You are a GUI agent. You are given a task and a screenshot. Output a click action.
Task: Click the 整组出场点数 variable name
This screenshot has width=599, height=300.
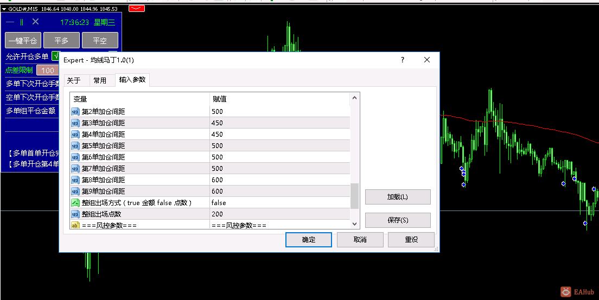101,214
